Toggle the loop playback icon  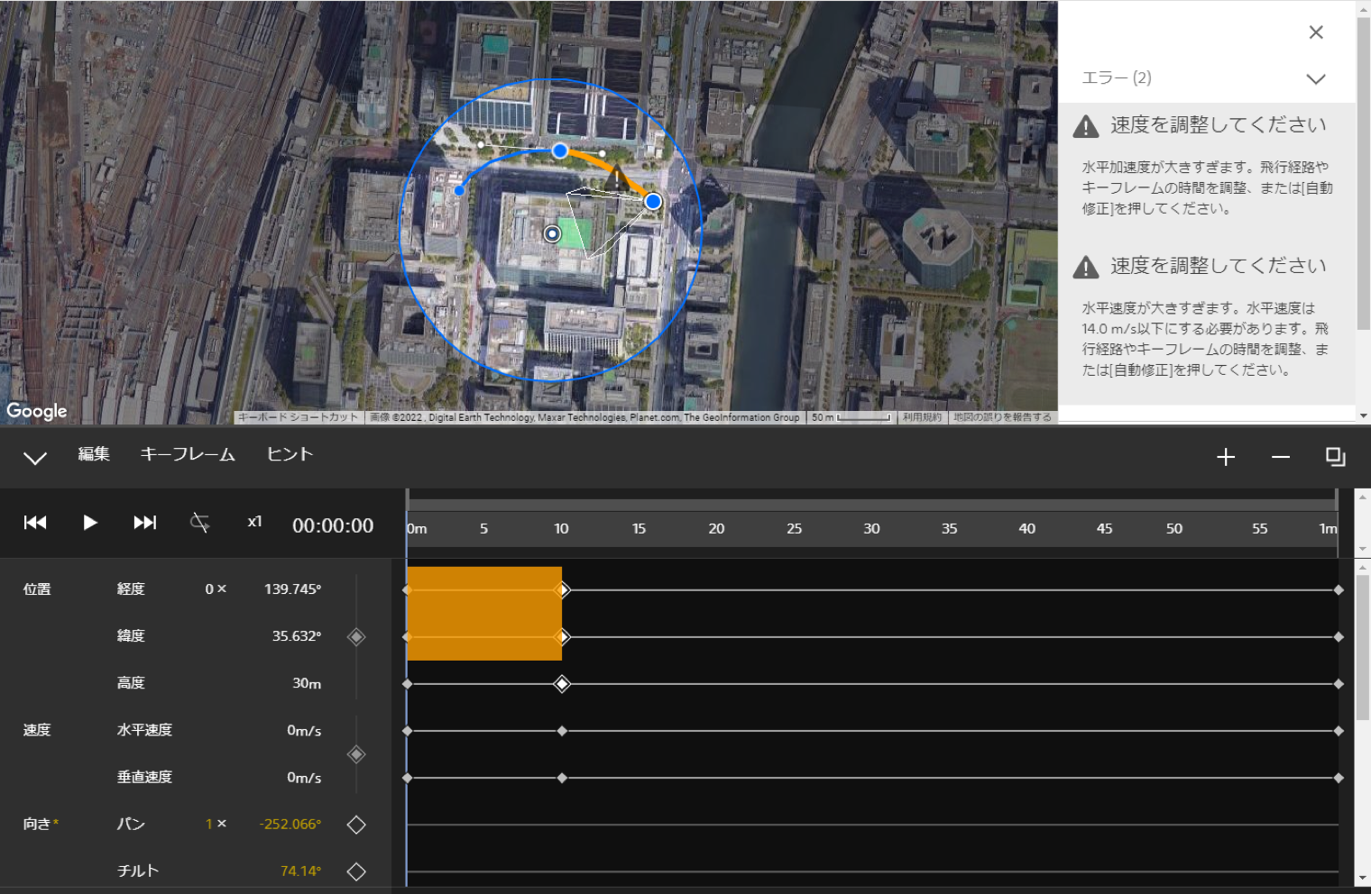tap(200, 523)
